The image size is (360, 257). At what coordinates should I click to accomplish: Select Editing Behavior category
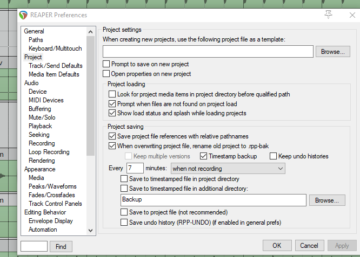(x=45, y=212)
